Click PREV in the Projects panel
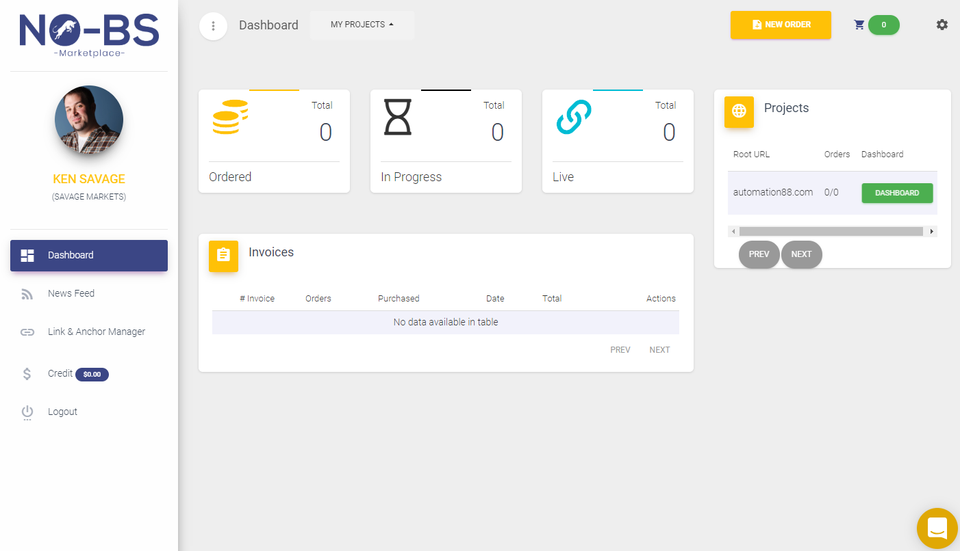The image size is (960, 551). tap(759, 254)
